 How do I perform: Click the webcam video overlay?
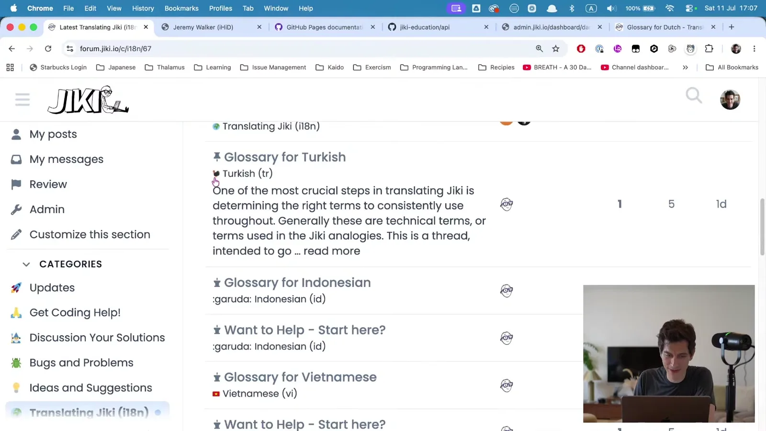669,354
